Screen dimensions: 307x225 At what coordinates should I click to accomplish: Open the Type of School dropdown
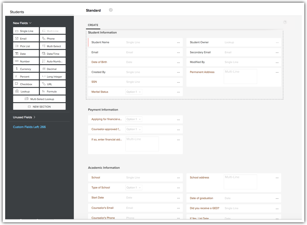[134, 188]
